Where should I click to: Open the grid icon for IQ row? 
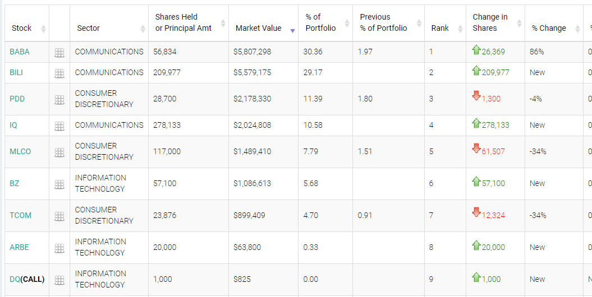point(59,126)
